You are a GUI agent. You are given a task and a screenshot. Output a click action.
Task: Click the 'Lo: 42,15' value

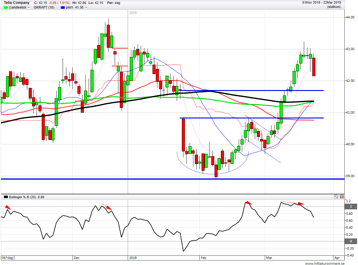click(x=95, y=3)
